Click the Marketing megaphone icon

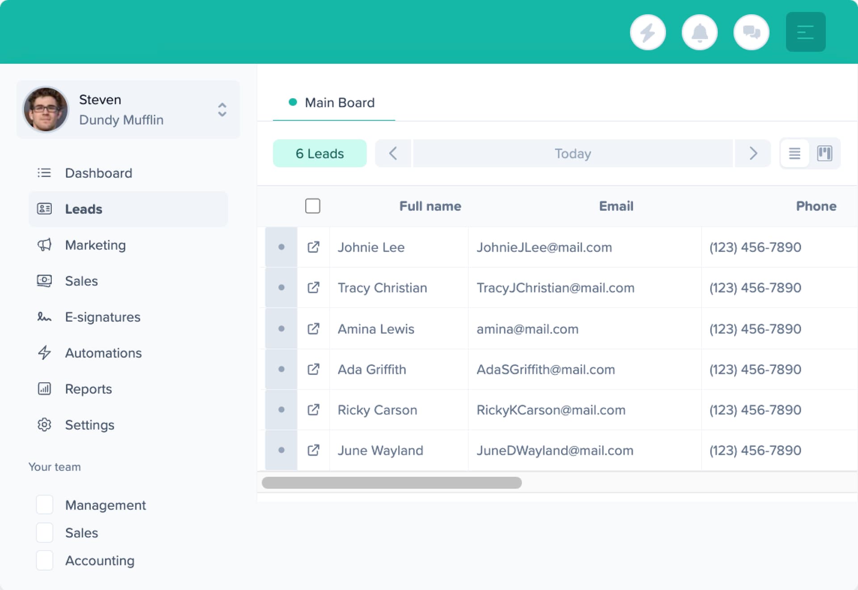click(44, 245)
